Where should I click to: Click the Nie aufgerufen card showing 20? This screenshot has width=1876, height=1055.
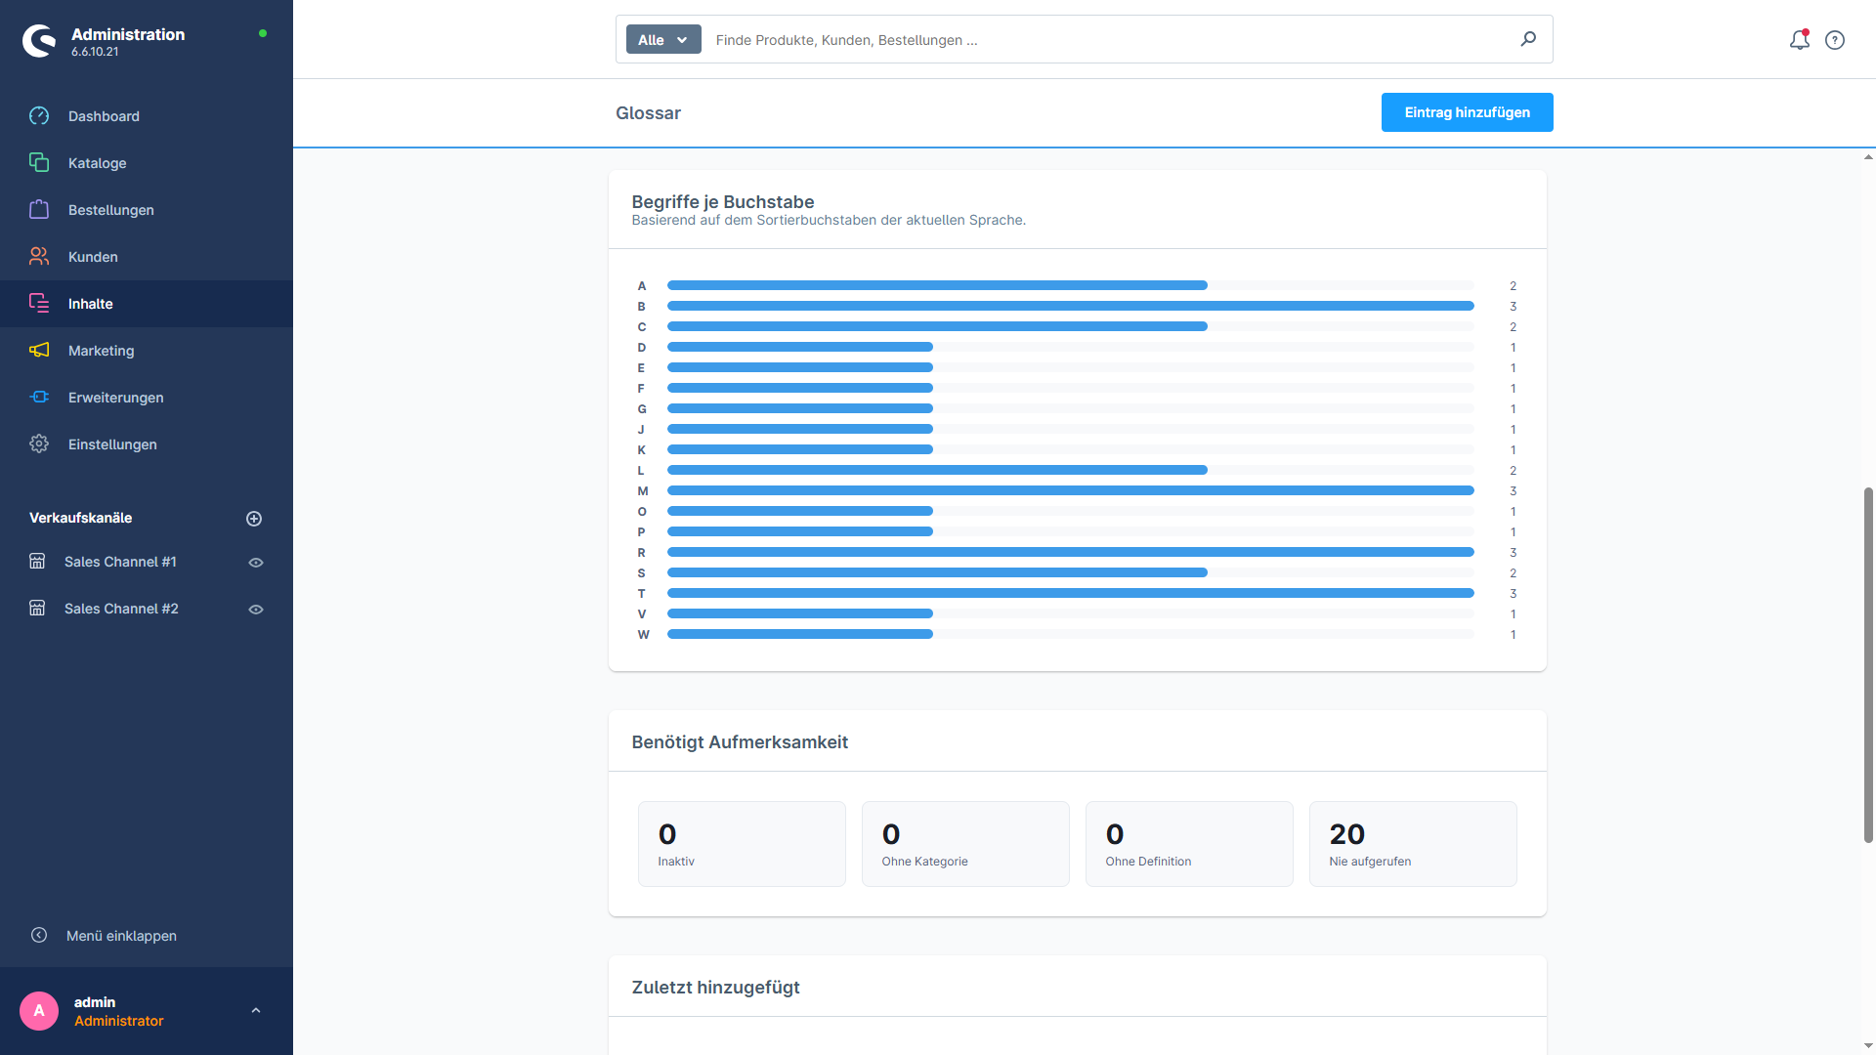[1413, 844]
